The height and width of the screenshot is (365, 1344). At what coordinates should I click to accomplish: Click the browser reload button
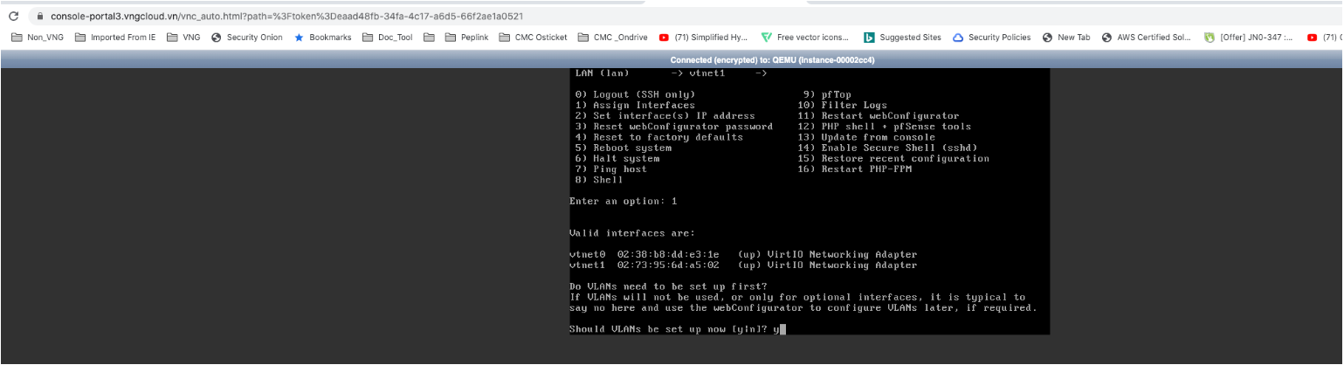13,17
